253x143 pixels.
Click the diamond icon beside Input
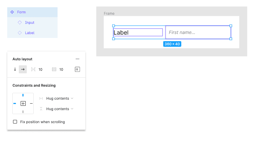tap(20, 22)
